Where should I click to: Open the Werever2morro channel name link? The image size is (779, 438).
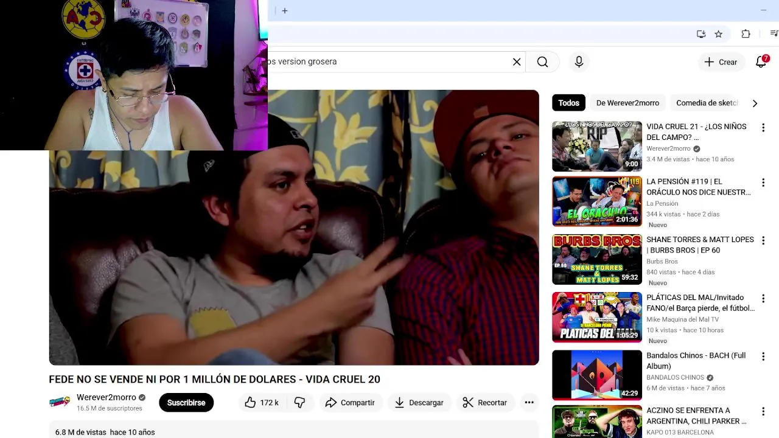[106, 397]
